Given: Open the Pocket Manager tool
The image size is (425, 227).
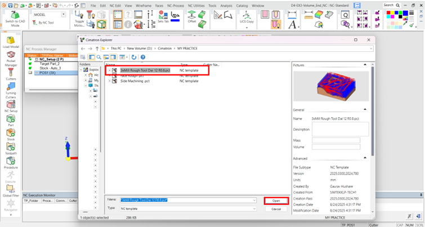Looking at the screenshot, I should pos(11,59).
